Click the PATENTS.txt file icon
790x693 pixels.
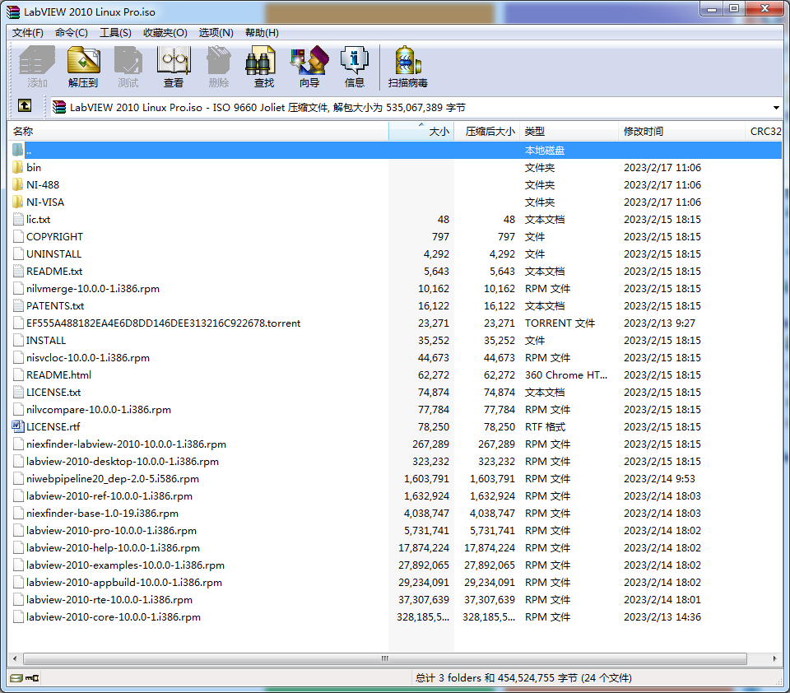click(x=18, y=305)
